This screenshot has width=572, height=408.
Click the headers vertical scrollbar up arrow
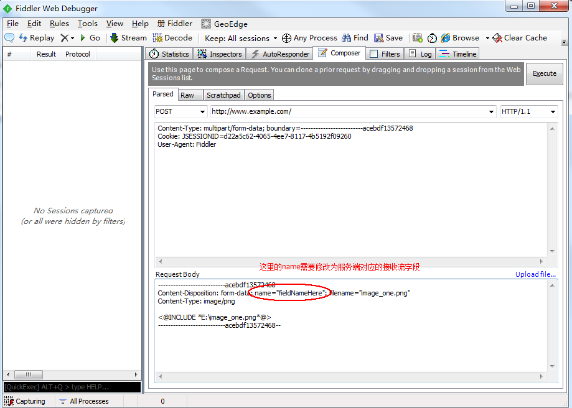click(x=552, y=128)
